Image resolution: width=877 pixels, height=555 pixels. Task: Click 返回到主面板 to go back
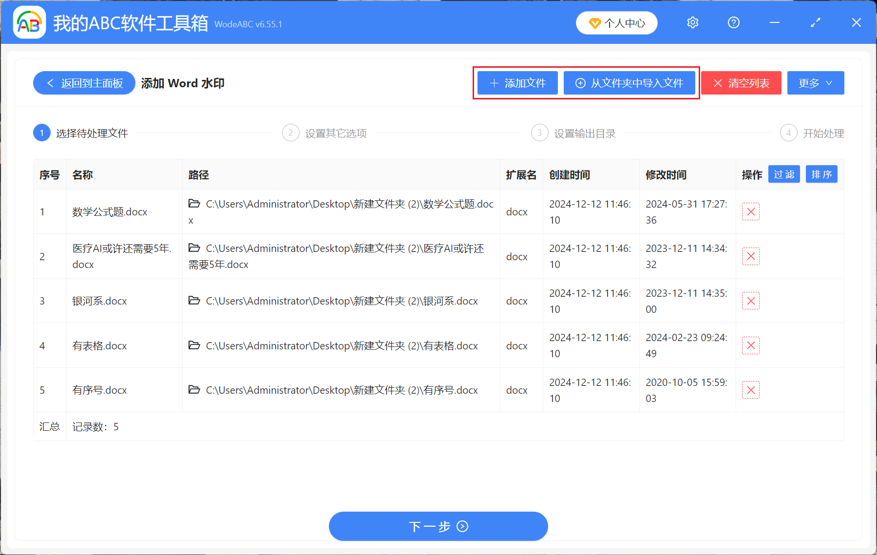coord(84,83)
